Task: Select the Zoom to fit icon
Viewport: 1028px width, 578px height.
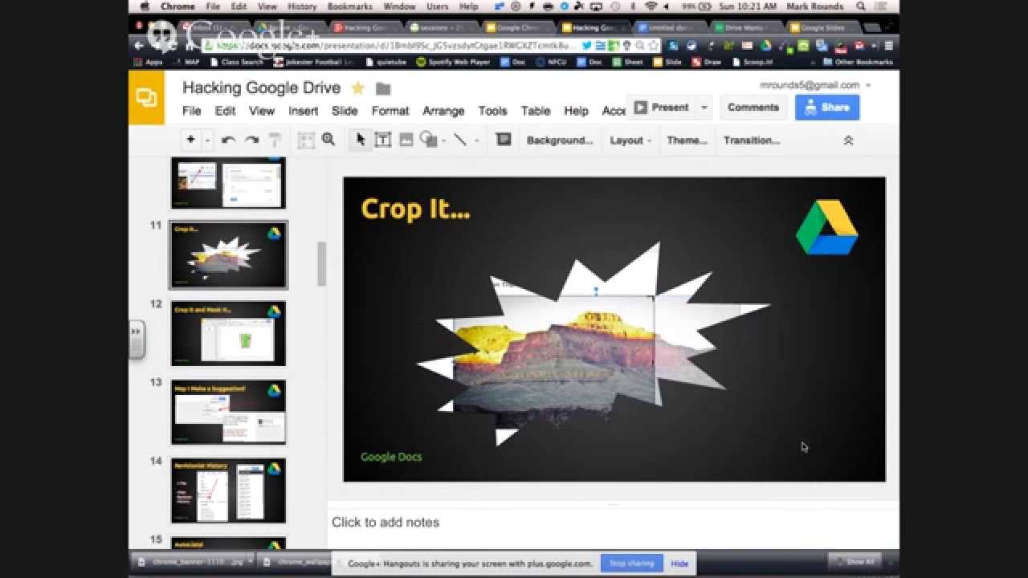Action: [306, 140]
